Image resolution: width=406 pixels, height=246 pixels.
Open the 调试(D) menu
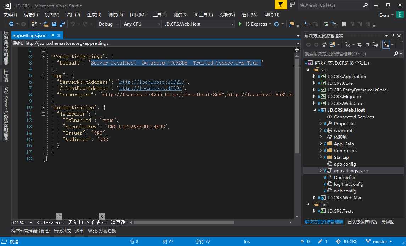116,15
